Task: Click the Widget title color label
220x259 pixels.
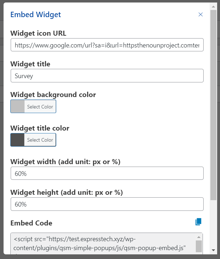Action: tap(40, 128)
